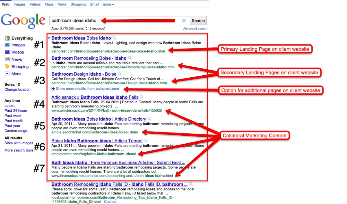Click More search tools link

pos(19,150)
